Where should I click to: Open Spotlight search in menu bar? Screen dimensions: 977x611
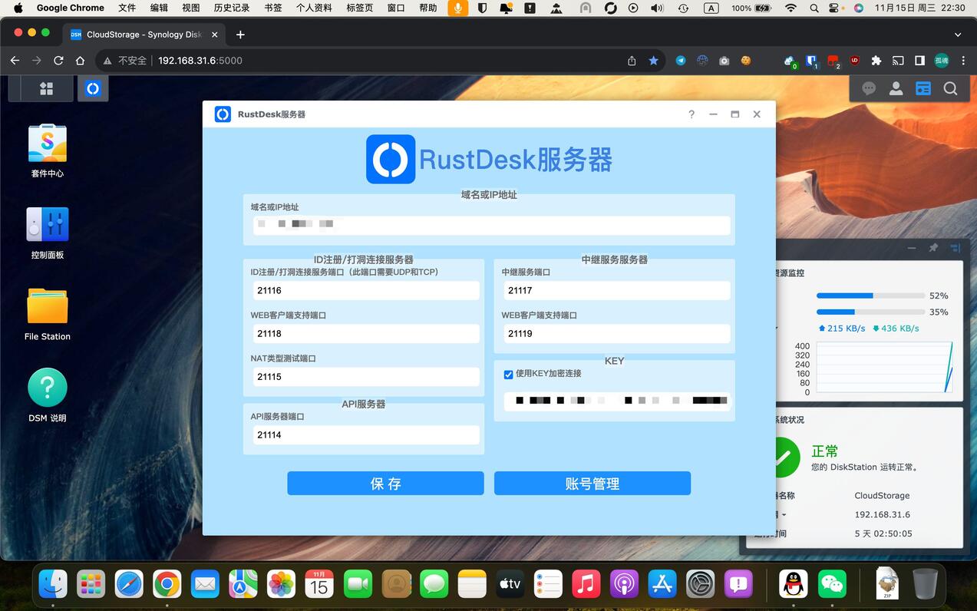pos(814,8)
